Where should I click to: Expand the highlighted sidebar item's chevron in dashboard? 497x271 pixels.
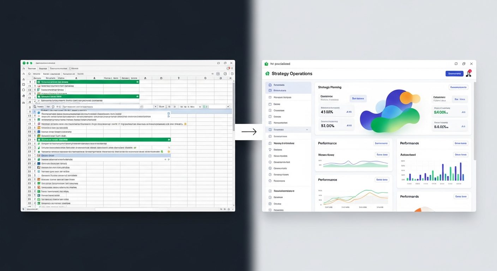(307, 130)
